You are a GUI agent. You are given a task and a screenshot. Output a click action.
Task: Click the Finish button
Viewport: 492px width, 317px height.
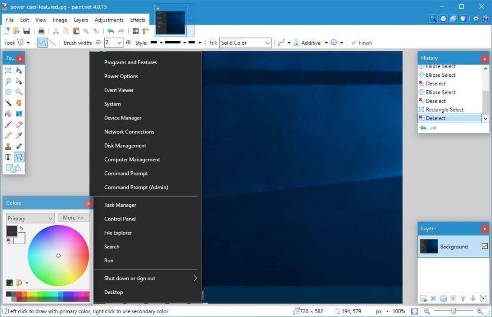coord(361,43)
